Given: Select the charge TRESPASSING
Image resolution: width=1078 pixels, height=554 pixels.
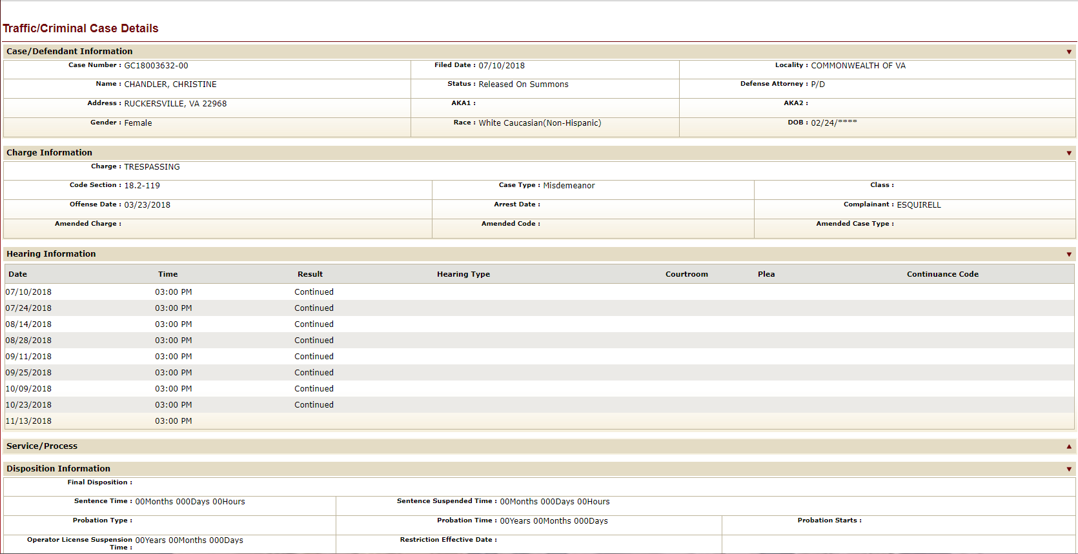Looking at the screenshot, I should 152,167.
